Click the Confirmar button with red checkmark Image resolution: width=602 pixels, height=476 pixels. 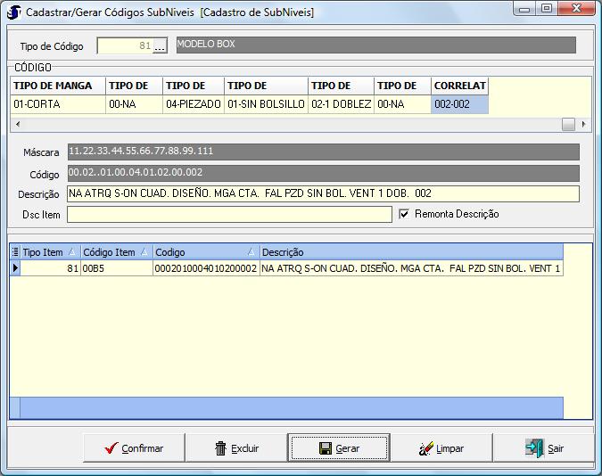(134, 448)
